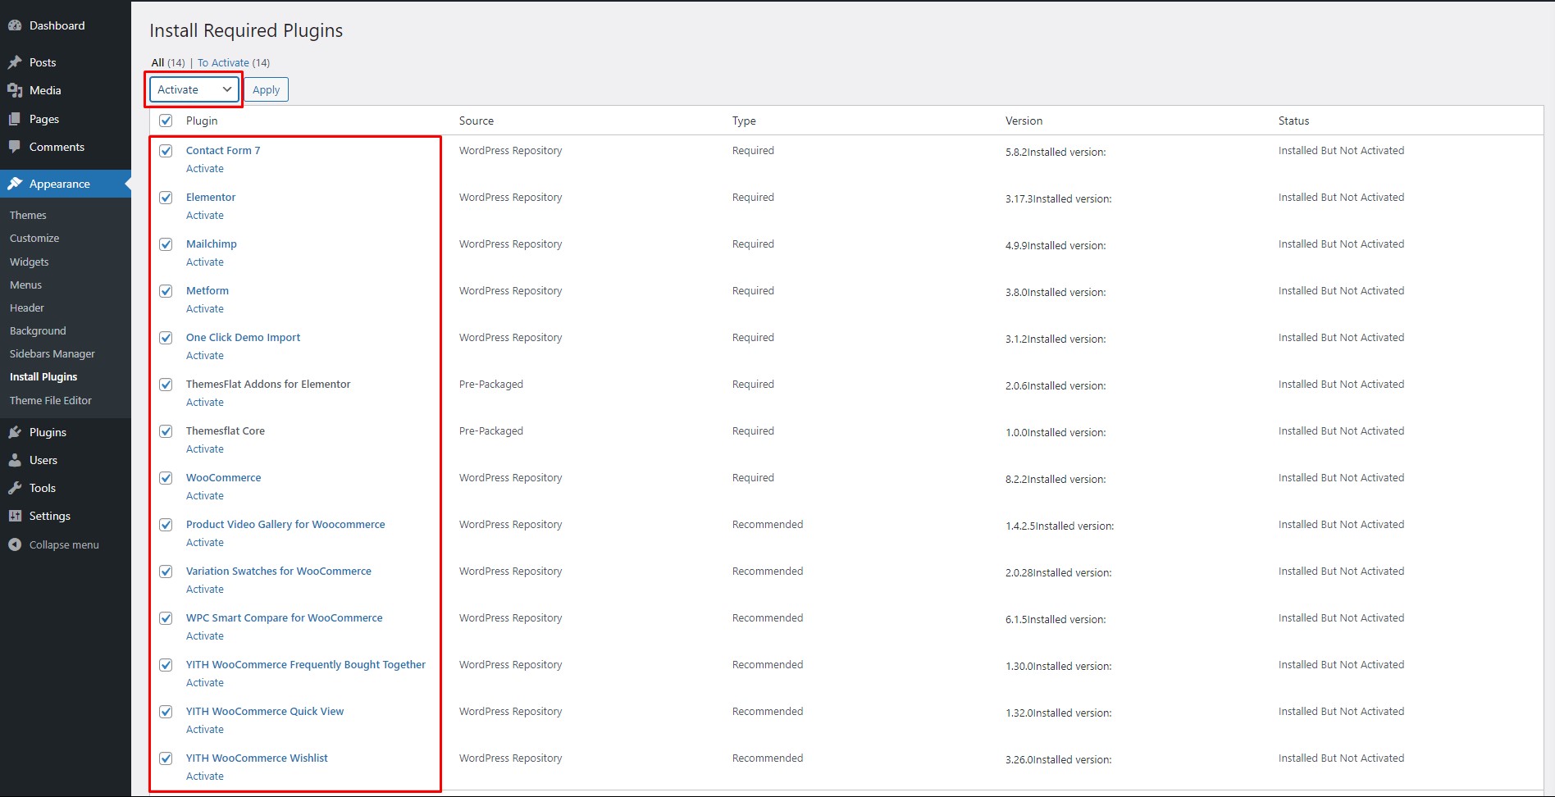The image size is (1555, 797).
Task: Click Activate under Themesflat Core
Action: click(205, 449)
